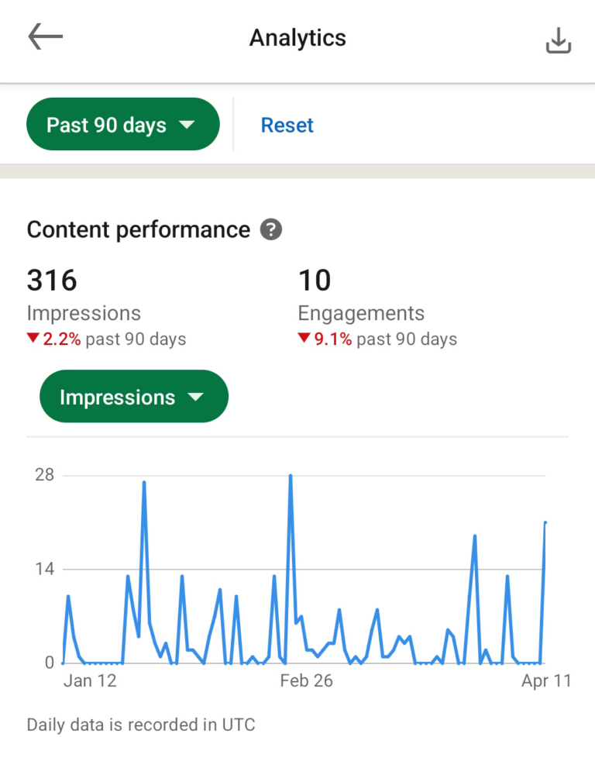The height and width of the screenshot is (761, 595).
Task: Click the Reset link to clear filters
Action: [287, 124]
